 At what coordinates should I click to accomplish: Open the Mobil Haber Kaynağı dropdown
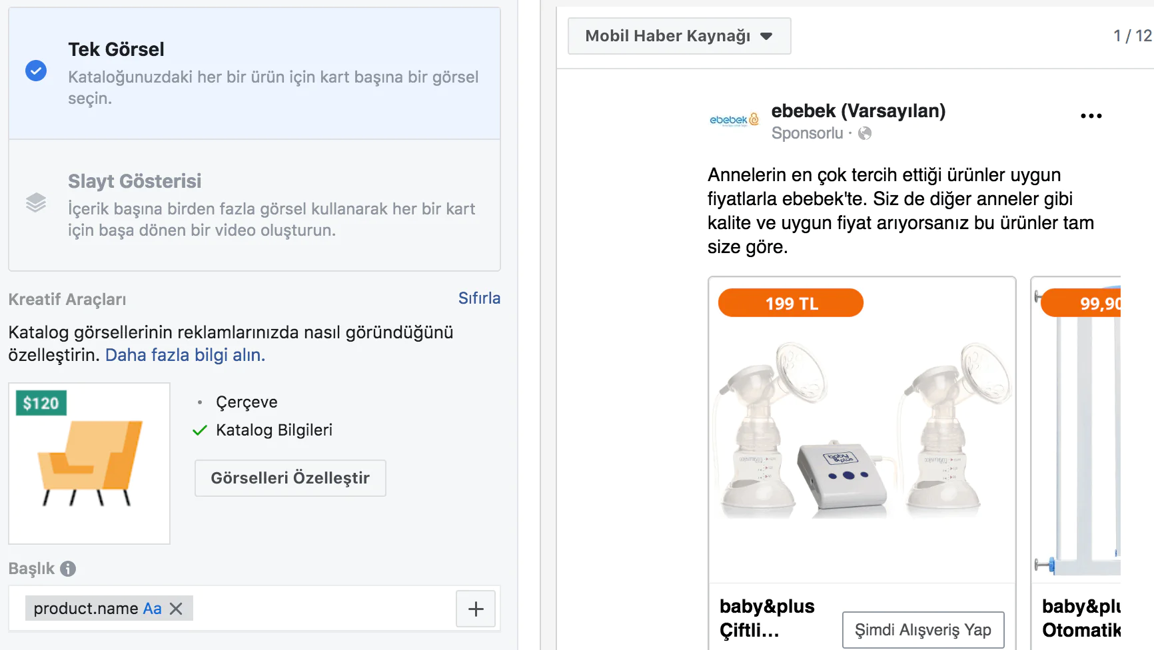click(x=679, y=36)
